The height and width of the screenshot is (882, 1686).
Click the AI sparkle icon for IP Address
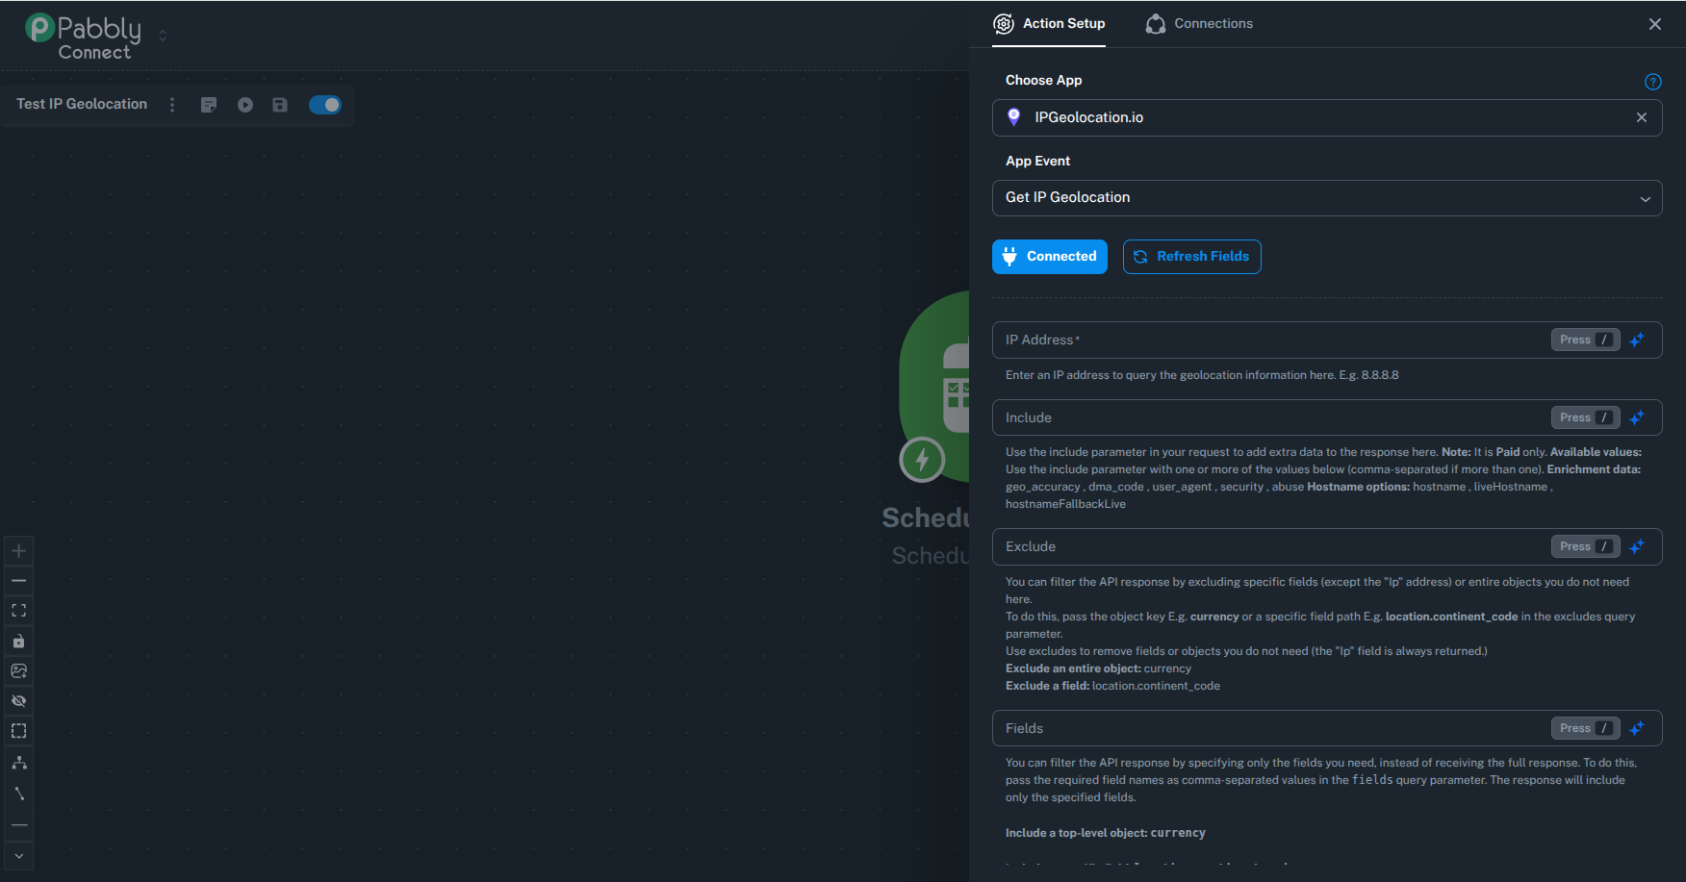point(1637,340)
